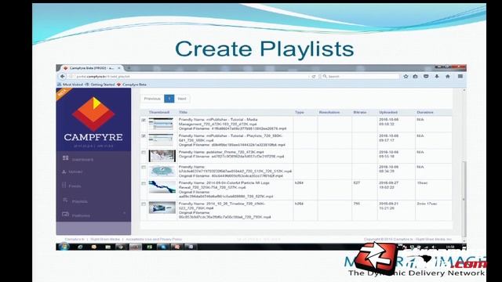Screen dimensions: 502x282
Task: Click the Resolution column header
Action: tap(329, 112)
